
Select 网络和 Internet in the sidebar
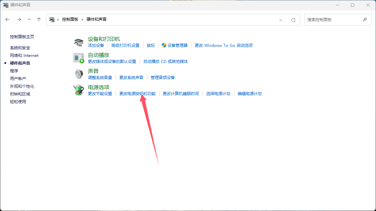pos(24,56)
